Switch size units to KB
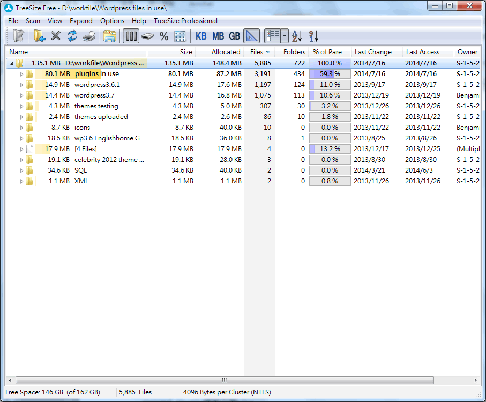The height and width of the screenshot is (402, 486). point(201,36)
